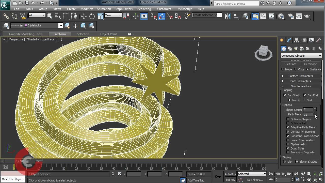Switch to the Cameras creation icon
This screenshot has height=183, width=325.
[302, 48]
